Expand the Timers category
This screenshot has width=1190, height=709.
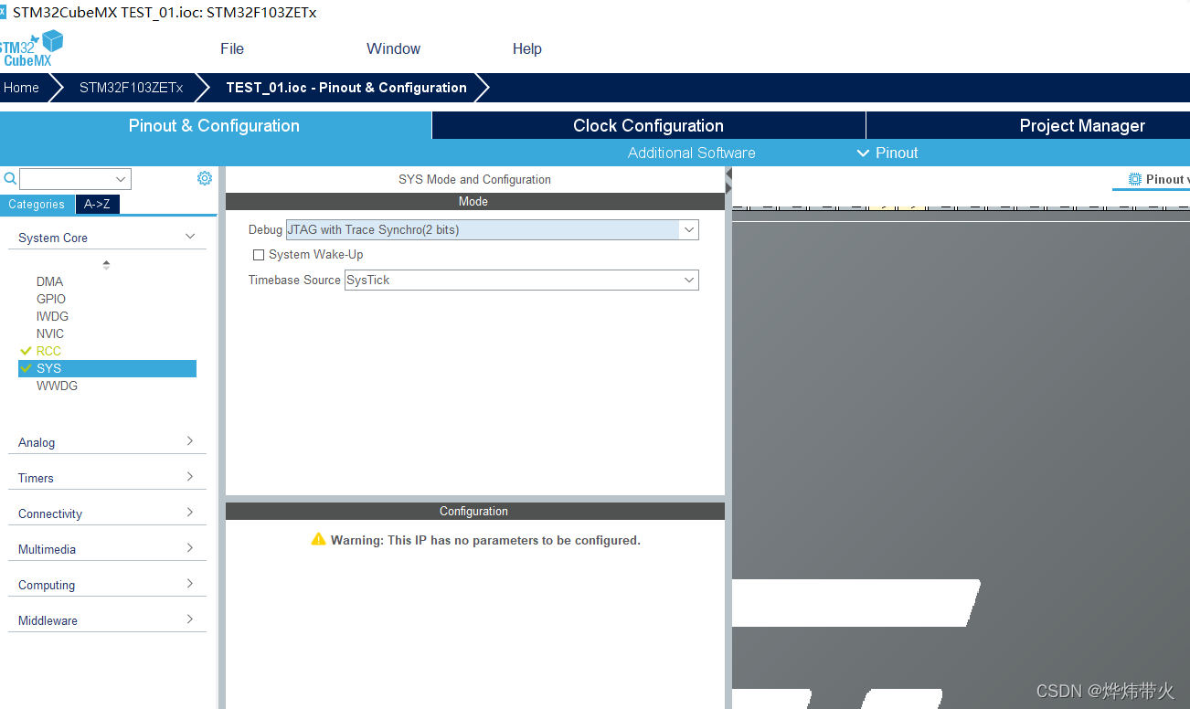[190, 477]
